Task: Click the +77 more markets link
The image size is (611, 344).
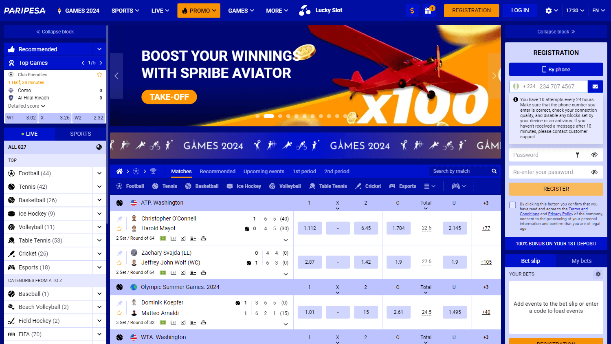Action: (x=486, y=228)
